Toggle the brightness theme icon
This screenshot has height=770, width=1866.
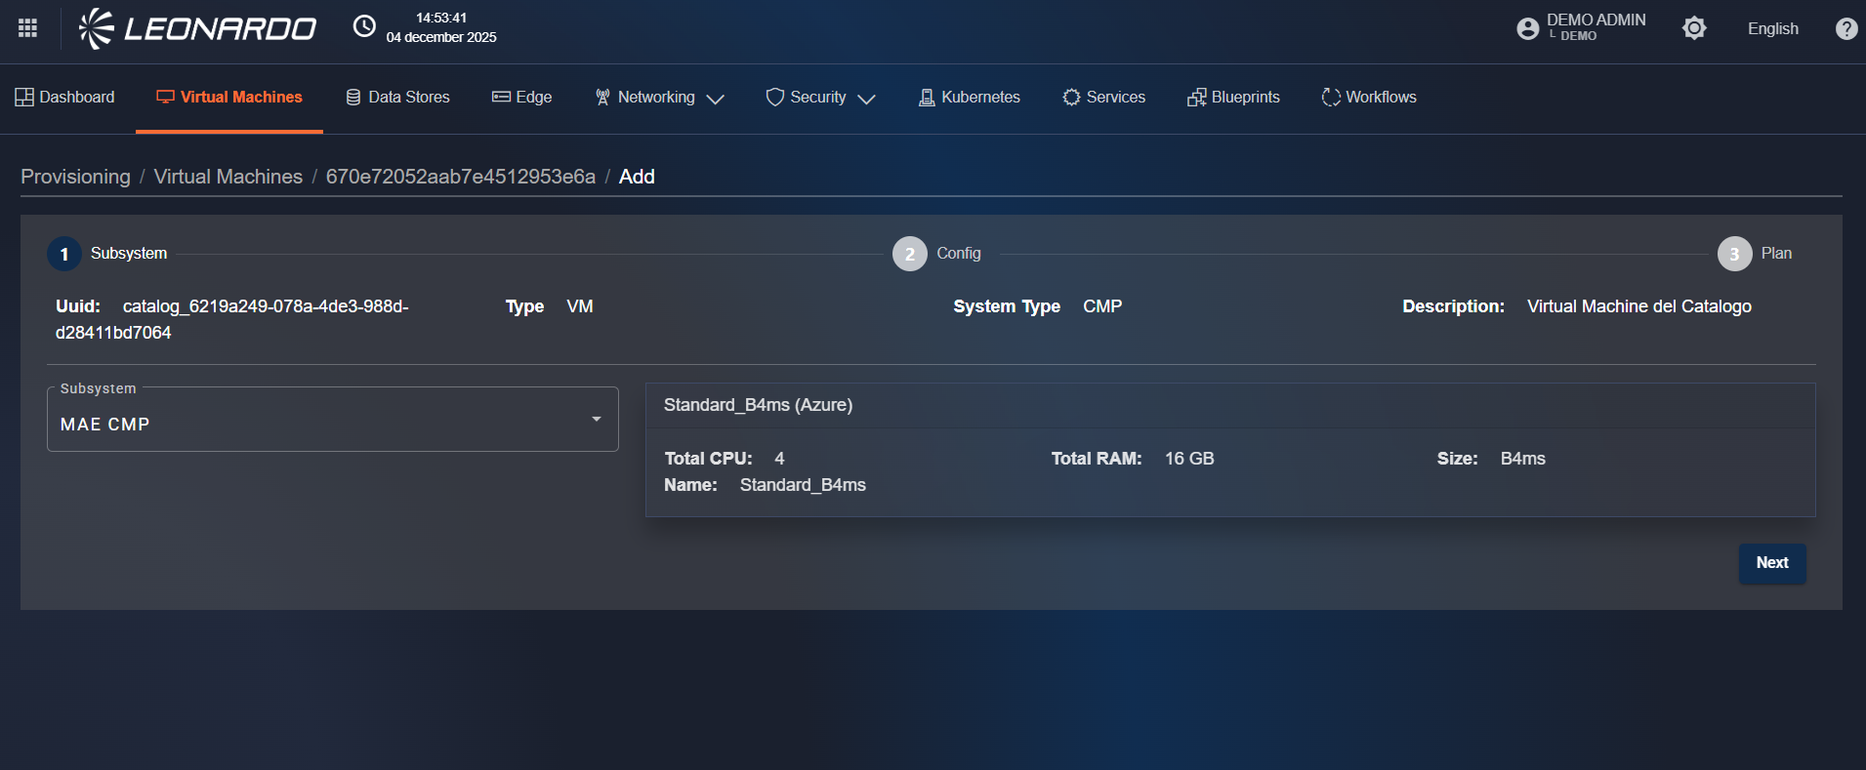[x=1694, y=28]
